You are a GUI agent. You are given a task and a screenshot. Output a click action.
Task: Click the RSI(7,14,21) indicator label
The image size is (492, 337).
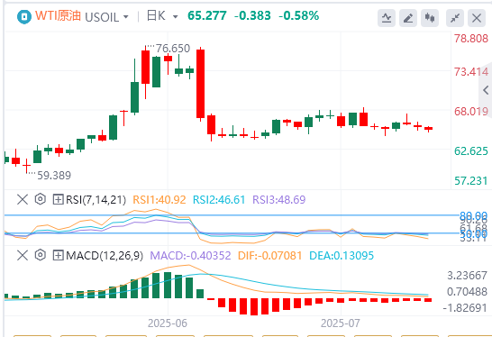[x=96, y=199]
